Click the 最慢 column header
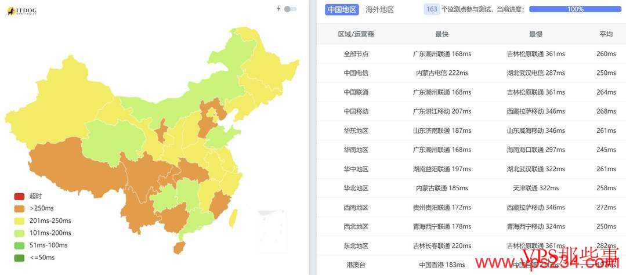This screenshot has height=275, width=626. tap(535, 34)
